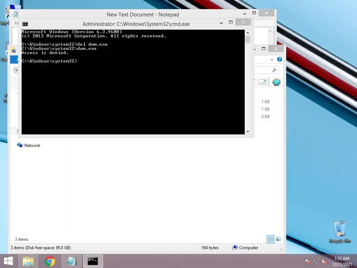Switch Explorer to large thumbnails view
The image size is (357, 268).
coord(278,239)
